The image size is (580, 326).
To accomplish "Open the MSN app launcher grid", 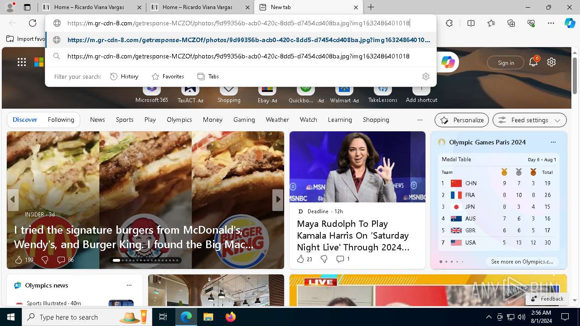I will coord(22,62).
